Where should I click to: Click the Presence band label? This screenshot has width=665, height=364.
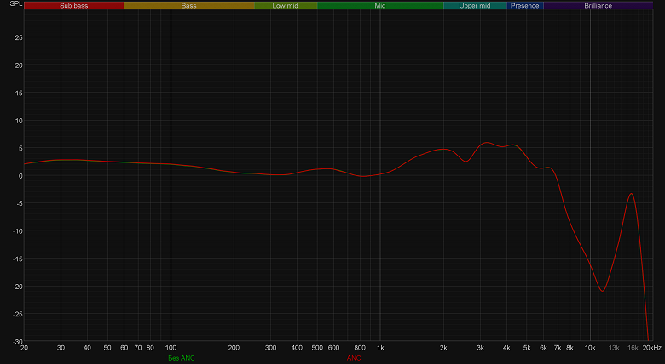click(525, 5)
